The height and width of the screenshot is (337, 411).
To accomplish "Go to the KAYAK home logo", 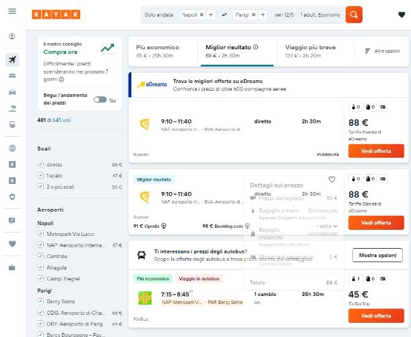I will 56,14.
